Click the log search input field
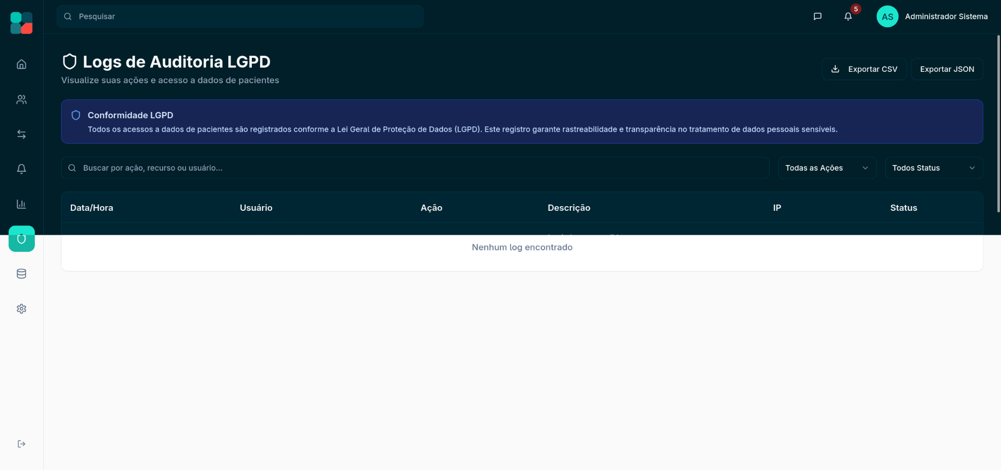1001x470 pixels. (x=415, y=168)
